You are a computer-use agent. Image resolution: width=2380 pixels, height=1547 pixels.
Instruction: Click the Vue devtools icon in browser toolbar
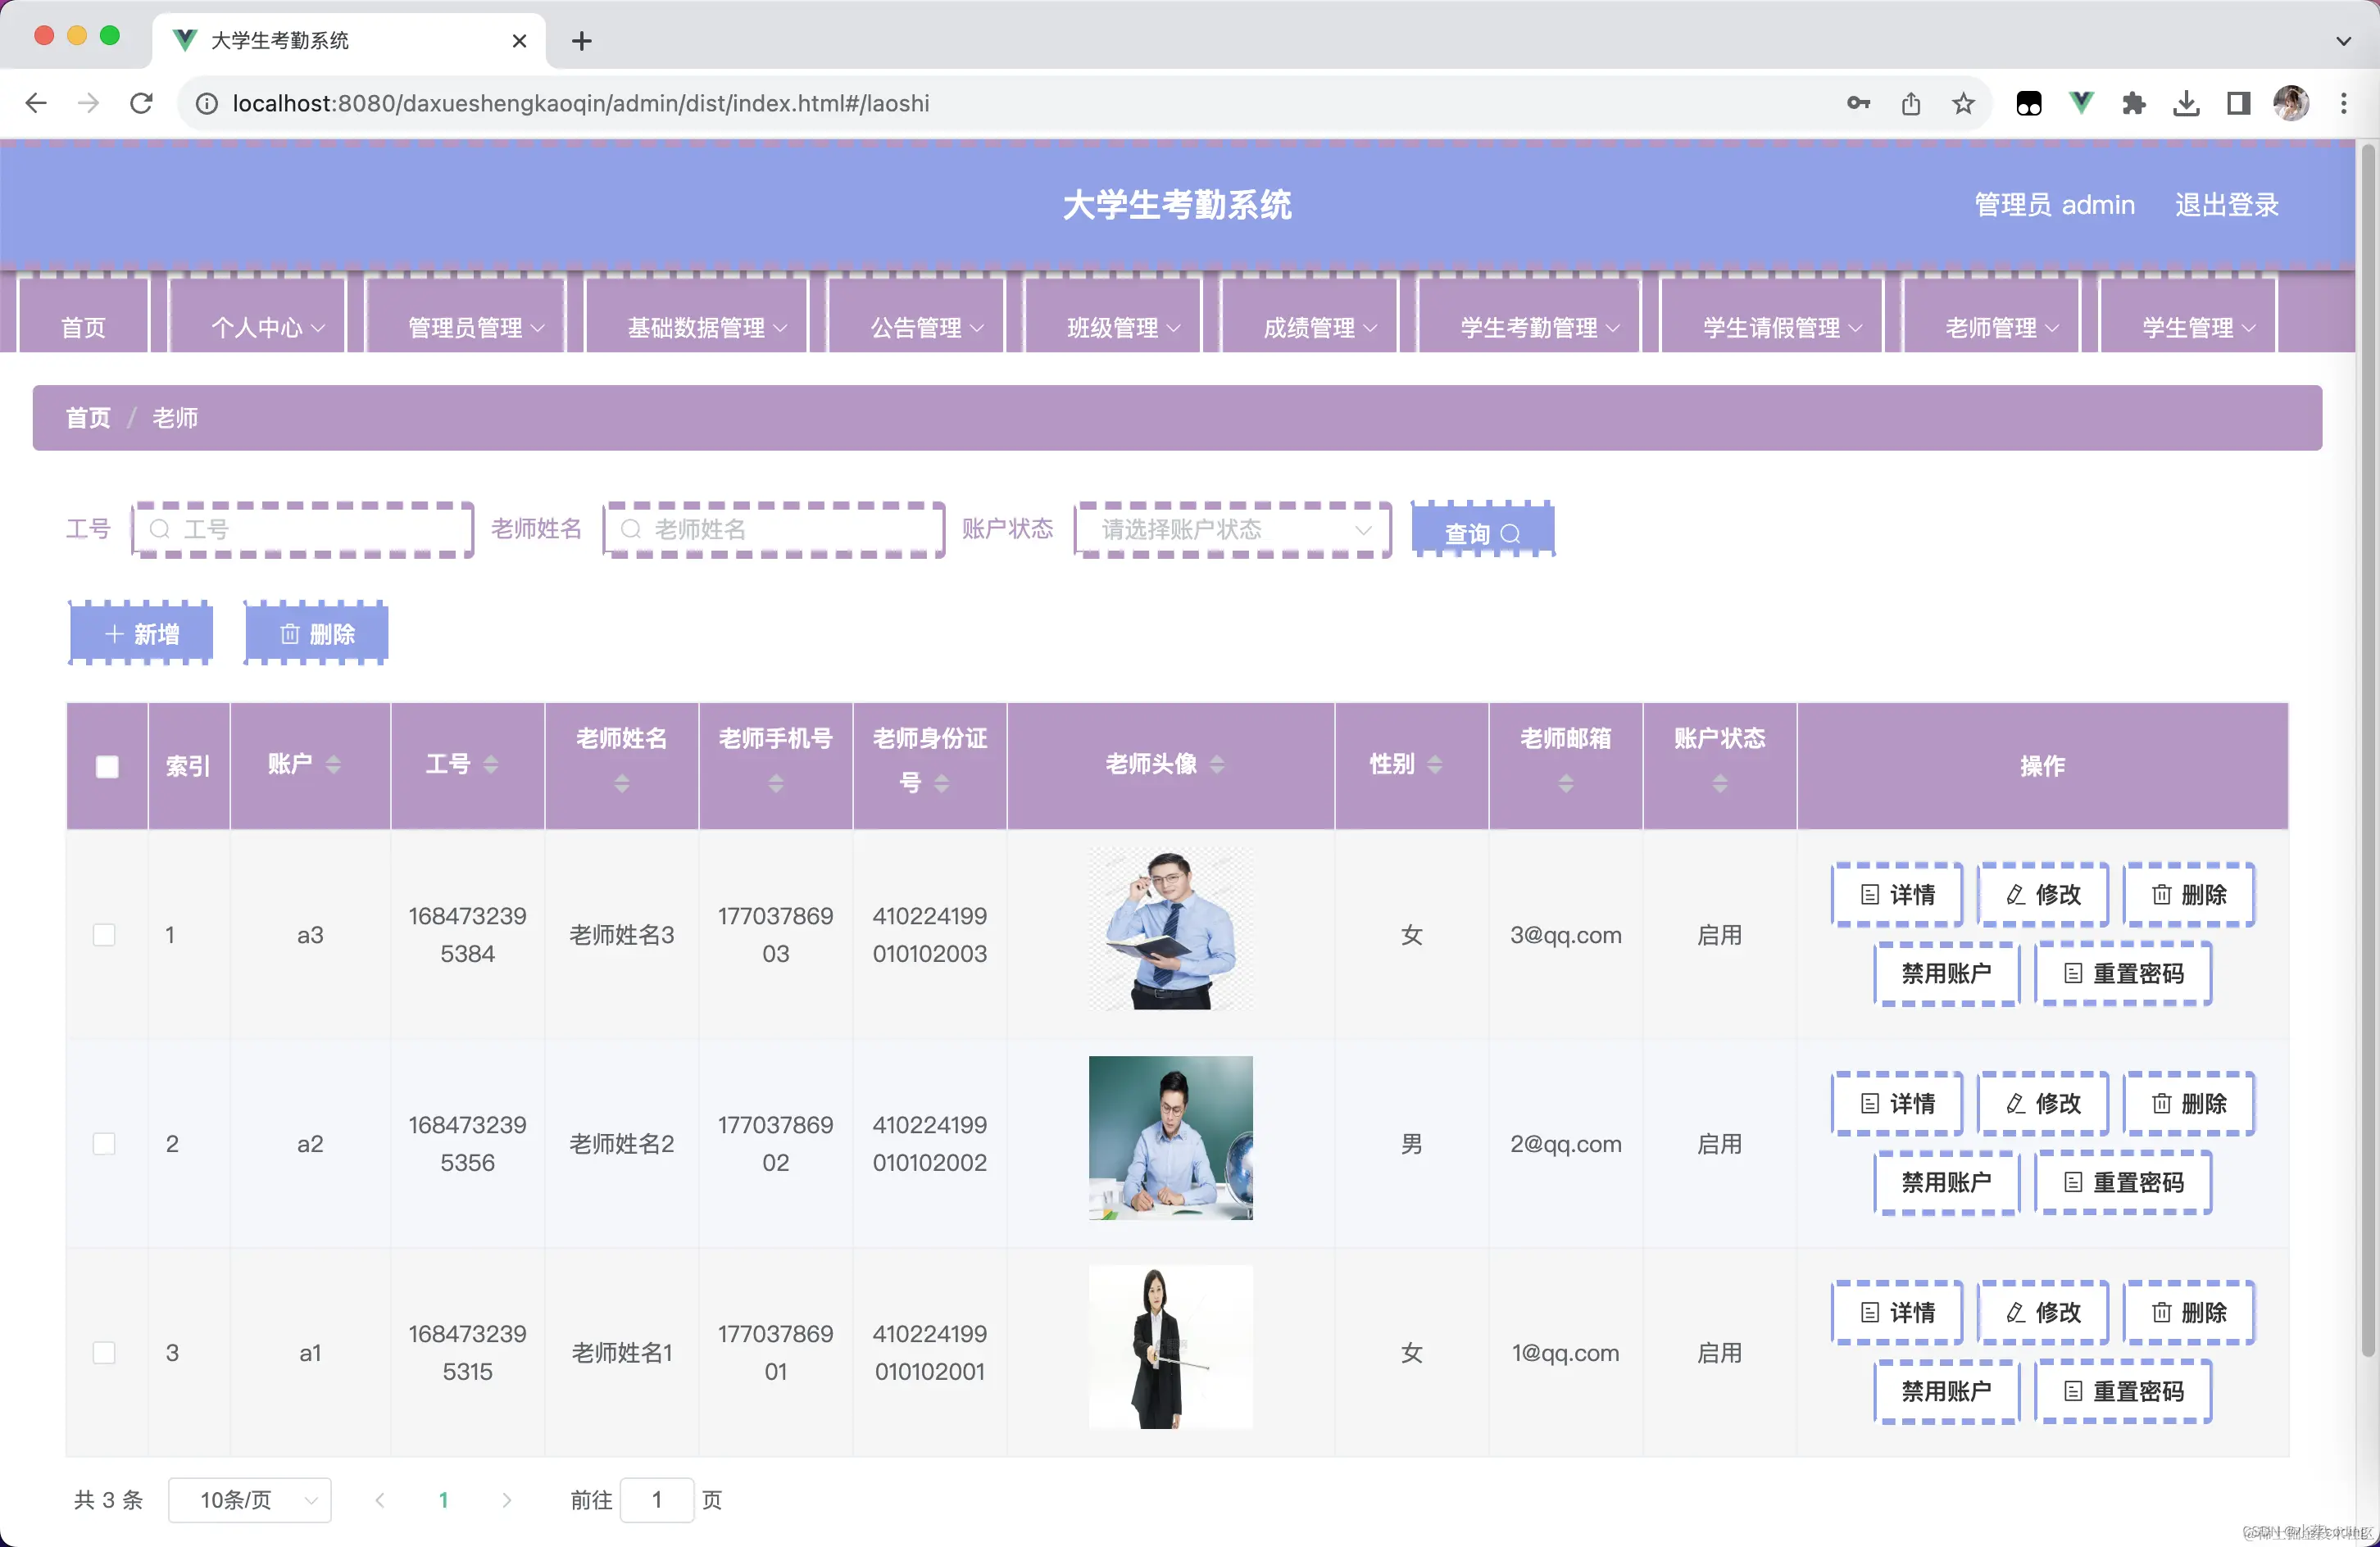[2080, 103]
